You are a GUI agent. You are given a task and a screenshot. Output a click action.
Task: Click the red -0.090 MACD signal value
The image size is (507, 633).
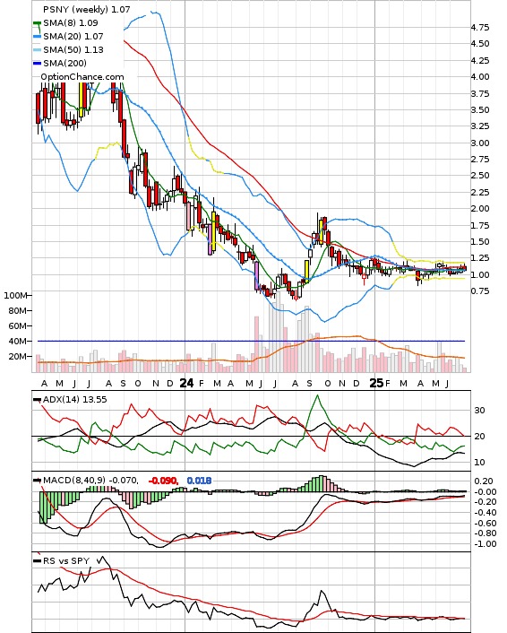pyautogui.click(x=163, y=481)
